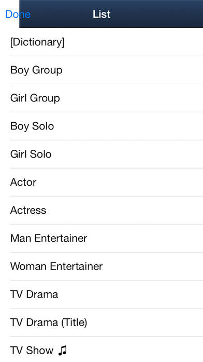Pick the Girl Solo entry

pos(102,154)
